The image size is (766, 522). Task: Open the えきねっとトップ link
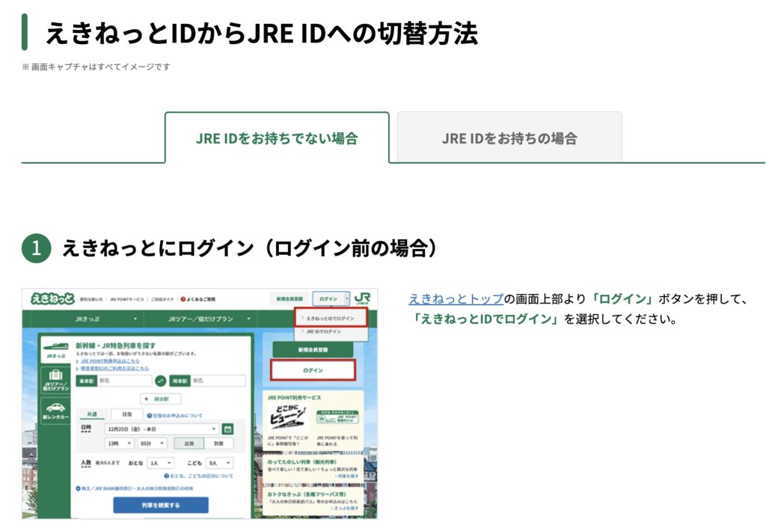(x=456, y=299)
